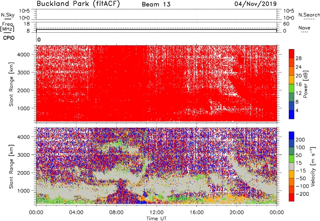Click the "200" label on the velocity colorbar

[x=300, y=140]
